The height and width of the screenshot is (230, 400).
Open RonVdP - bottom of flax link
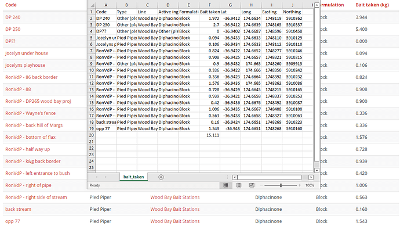30,137
